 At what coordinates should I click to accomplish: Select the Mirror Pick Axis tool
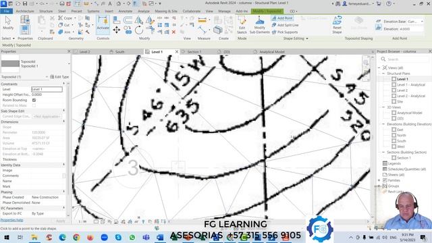pyautogui.click(x=139, y=20)
